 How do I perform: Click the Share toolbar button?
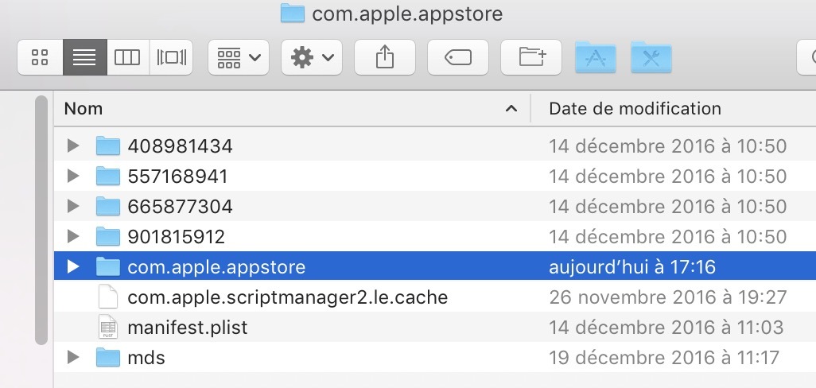[385, 57]
